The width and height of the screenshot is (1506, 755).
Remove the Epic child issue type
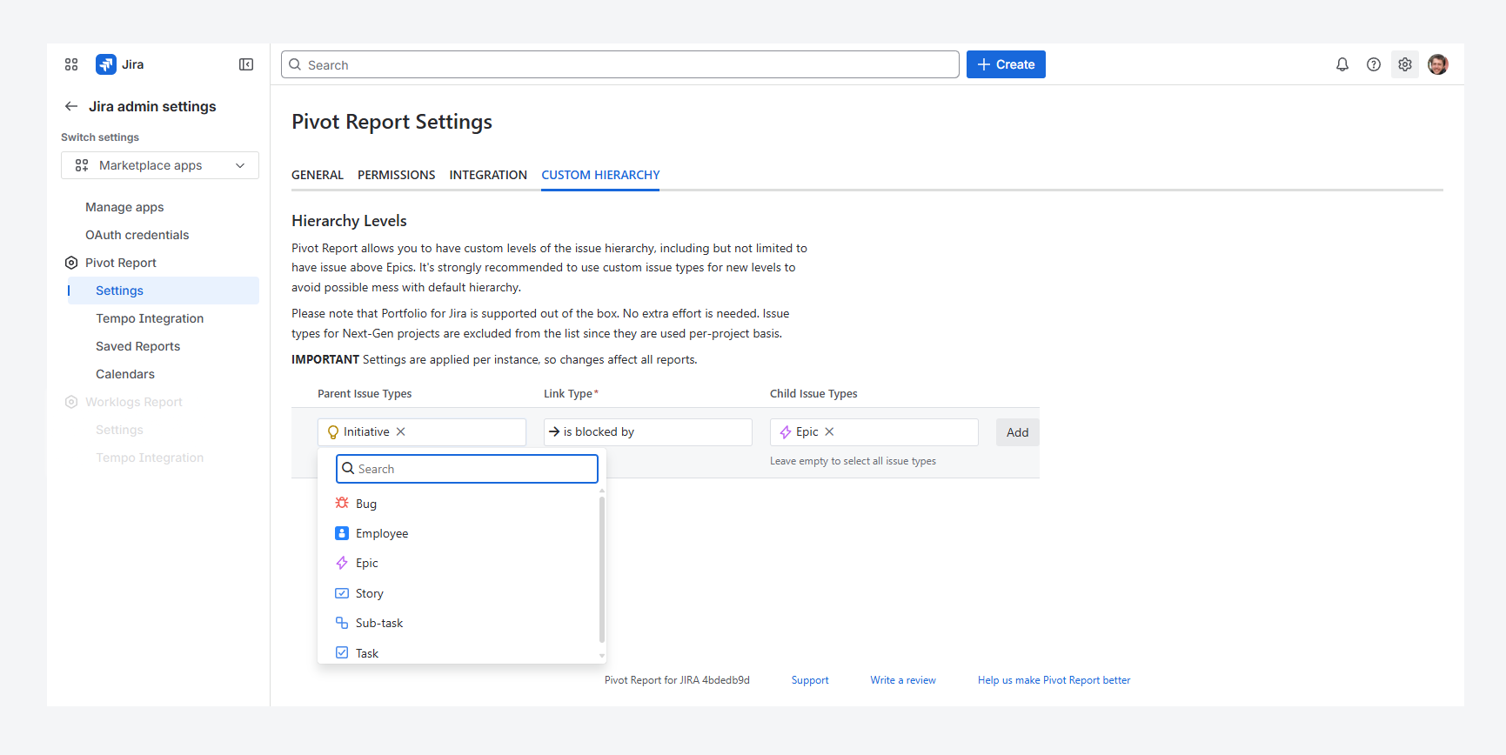point(829,431)
